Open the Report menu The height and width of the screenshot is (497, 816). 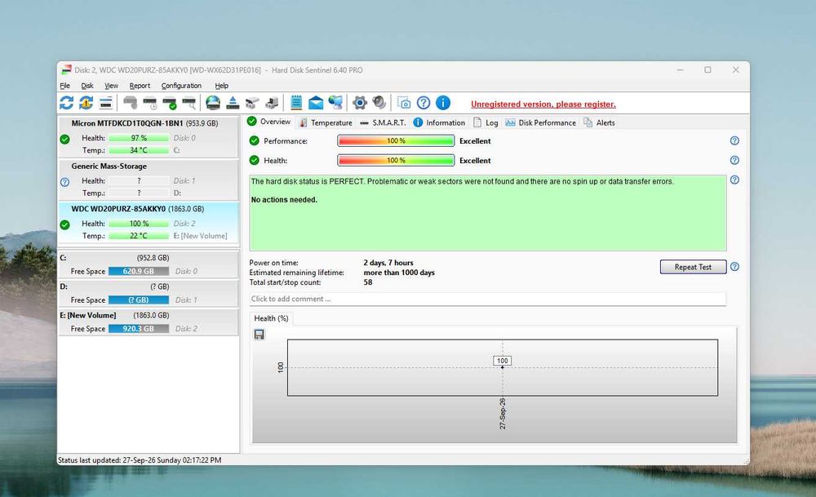coord(140,86)
